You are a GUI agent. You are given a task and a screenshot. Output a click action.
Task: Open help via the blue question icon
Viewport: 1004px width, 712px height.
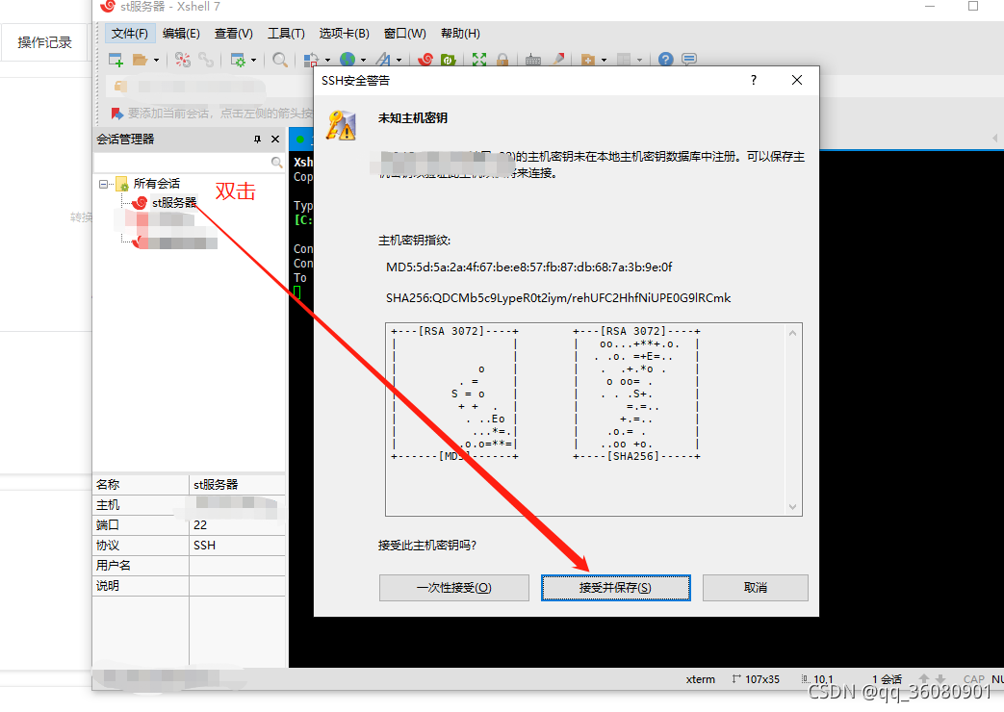[x=666, y=60]
